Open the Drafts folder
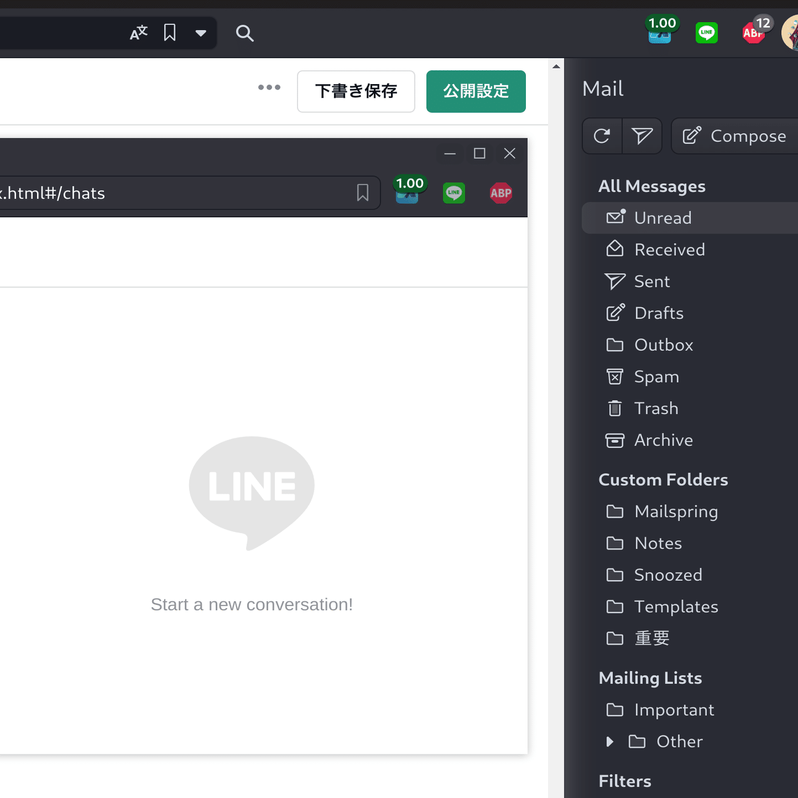 [690, 313]
